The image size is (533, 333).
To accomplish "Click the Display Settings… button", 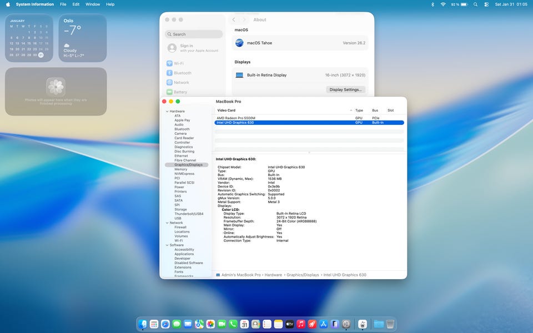I will [345, 89].
